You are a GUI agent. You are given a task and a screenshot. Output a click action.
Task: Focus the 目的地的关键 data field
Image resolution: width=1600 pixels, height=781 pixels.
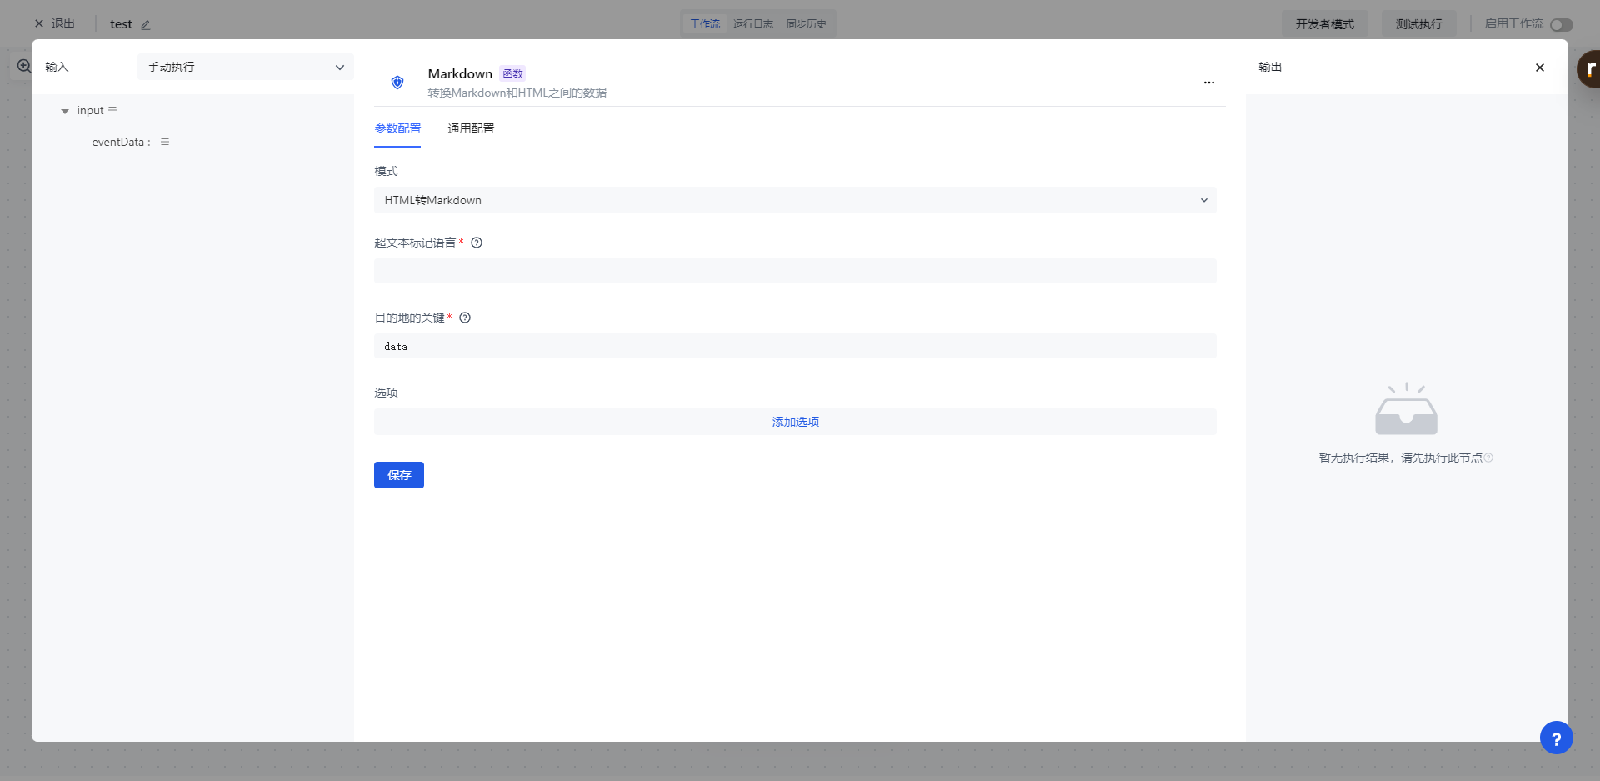coord(794,347)
